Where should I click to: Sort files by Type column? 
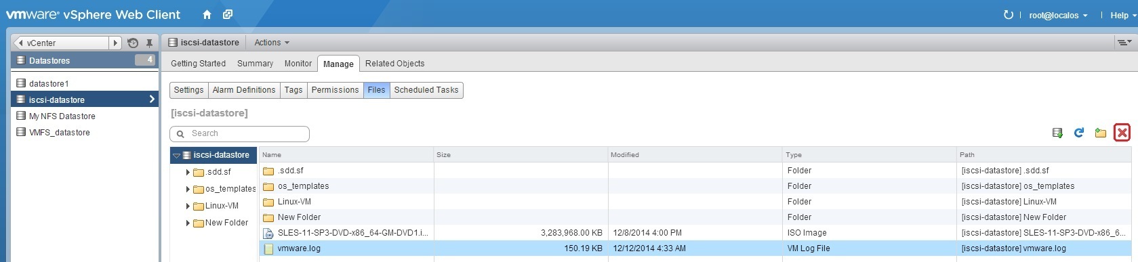(x=870, y=155)
